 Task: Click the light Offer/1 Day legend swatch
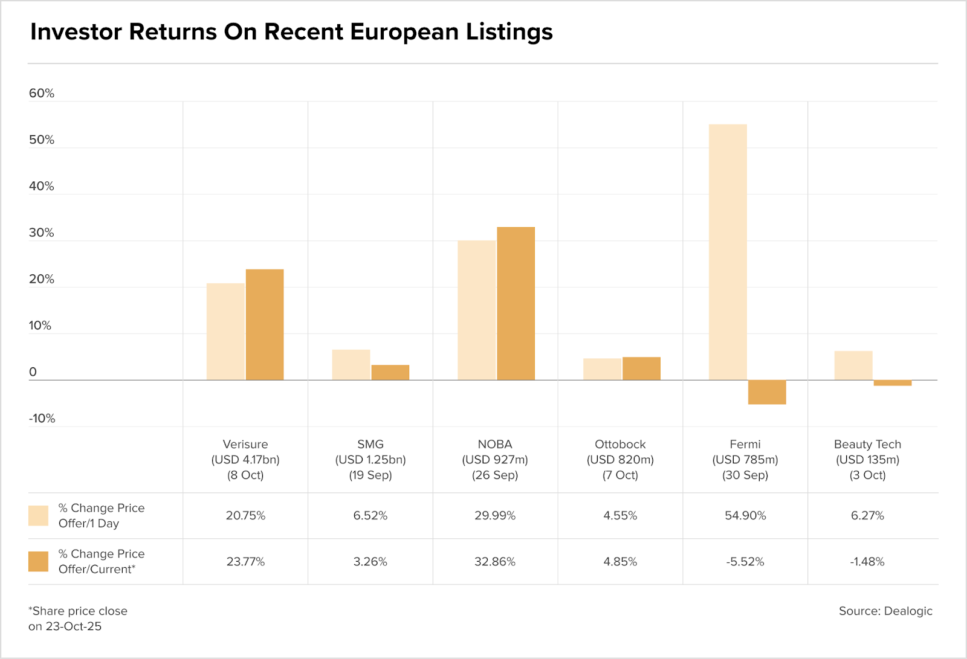[x=38, y=515]
